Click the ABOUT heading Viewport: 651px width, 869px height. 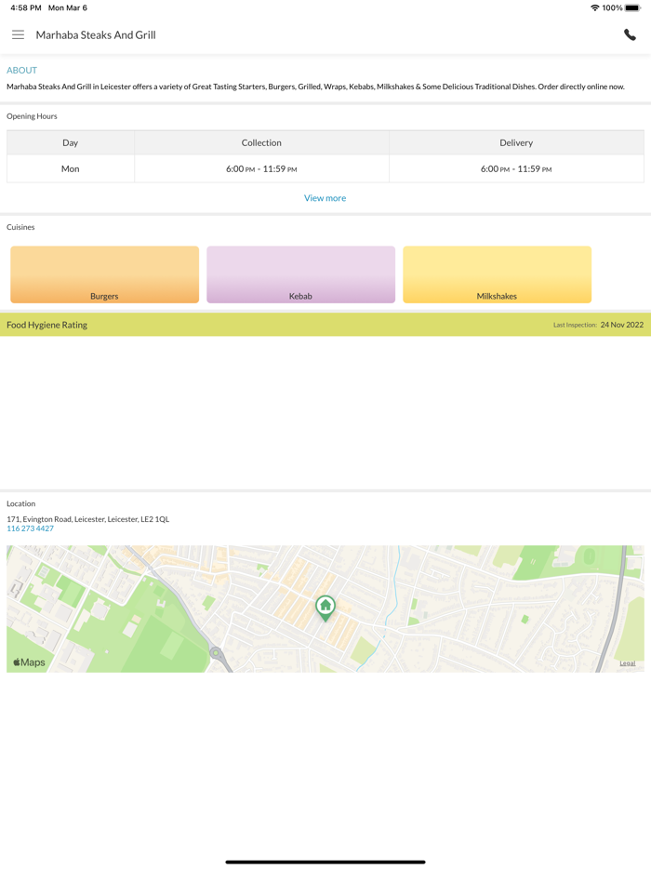[21, 71]
